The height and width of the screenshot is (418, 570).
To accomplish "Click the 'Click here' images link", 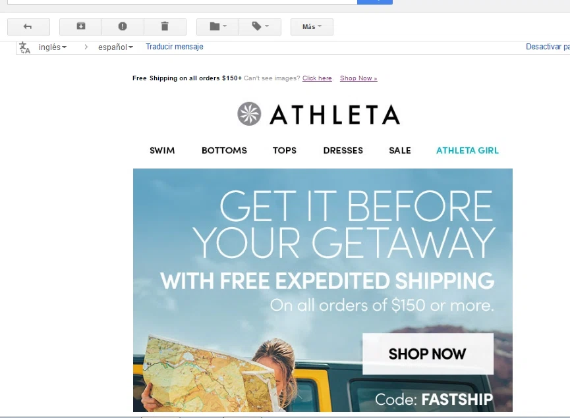I will [x=317, y=78].
